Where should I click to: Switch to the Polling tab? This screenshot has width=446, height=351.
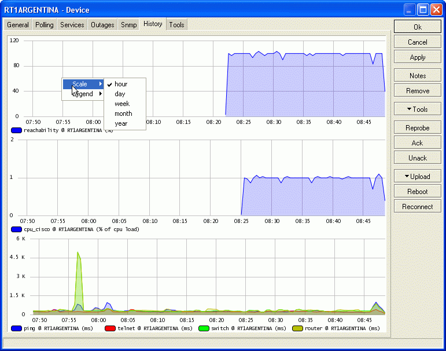pyautogui.click(x=45, y=25)
